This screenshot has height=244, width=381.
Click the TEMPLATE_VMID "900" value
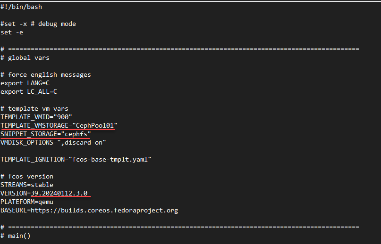pyautogui.click(x=63, y=117)
